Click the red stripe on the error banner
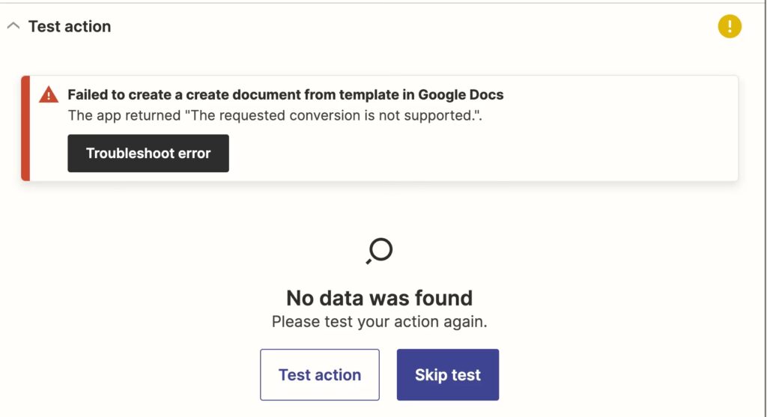 point(25,128)
